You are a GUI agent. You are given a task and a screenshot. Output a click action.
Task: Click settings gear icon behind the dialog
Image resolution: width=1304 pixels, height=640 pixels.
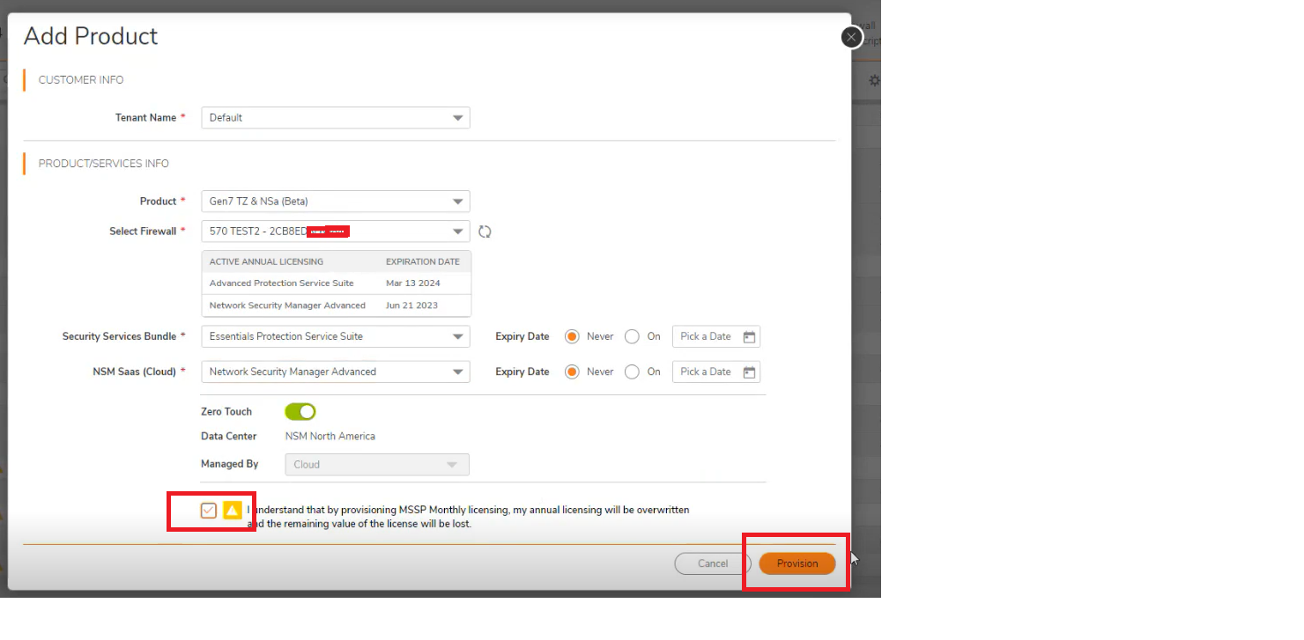(874, 80)
